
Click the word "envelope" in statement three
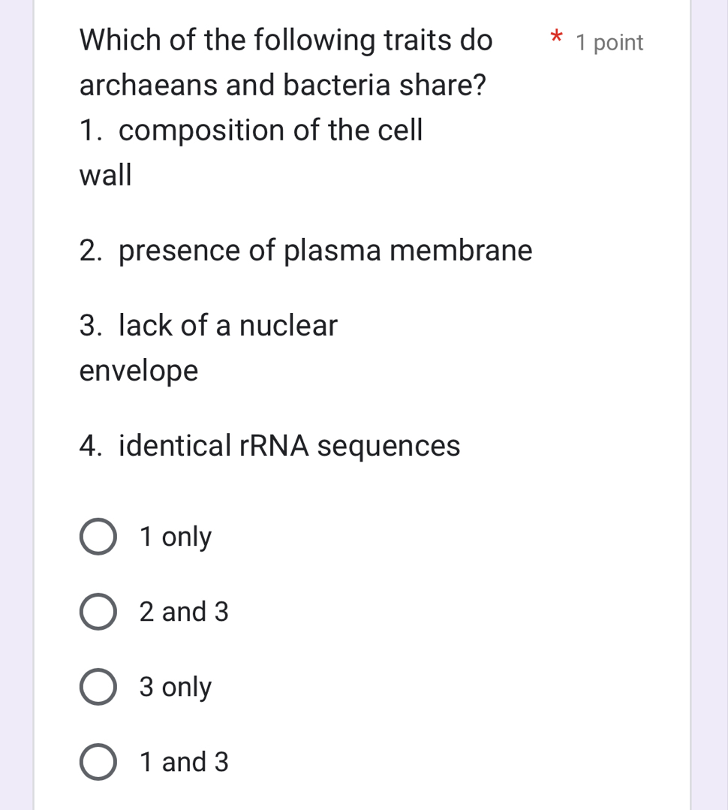[x=139, y=371]
